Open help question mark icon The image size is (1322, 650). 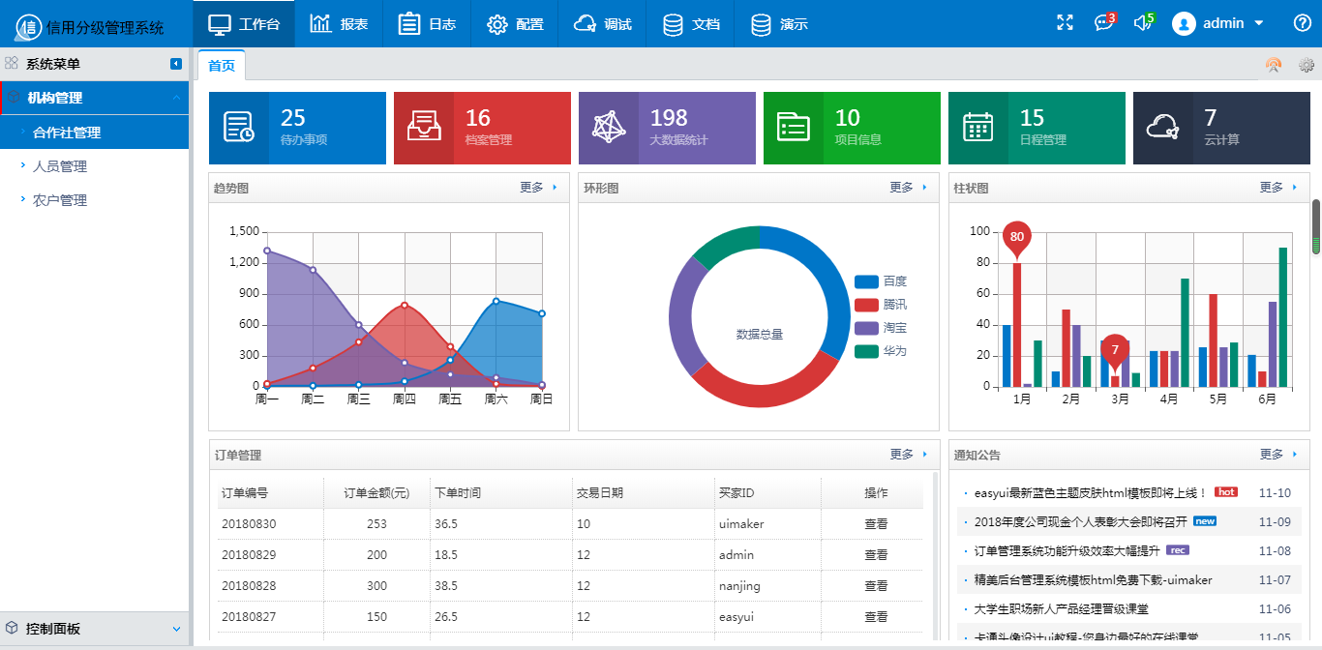point(1302,23)
